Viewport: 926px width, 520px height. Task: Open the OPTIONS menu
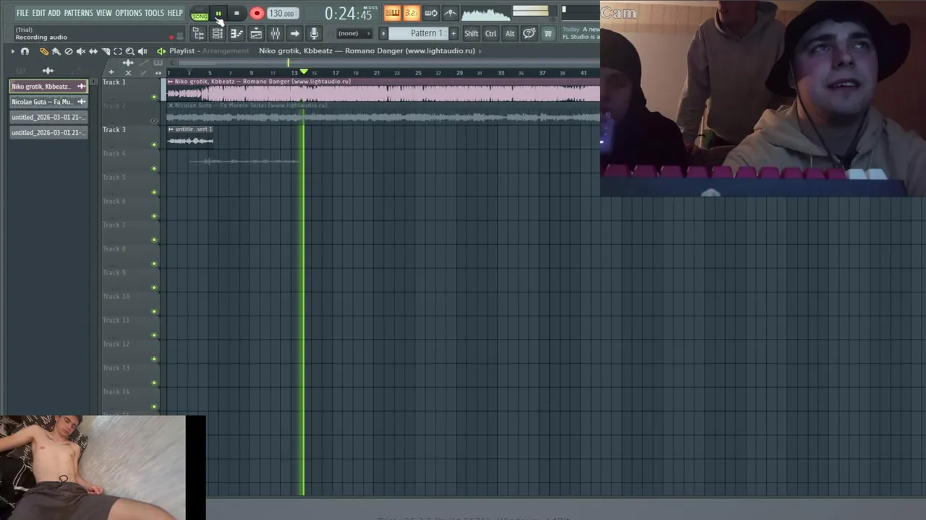(x=129, y=13)
